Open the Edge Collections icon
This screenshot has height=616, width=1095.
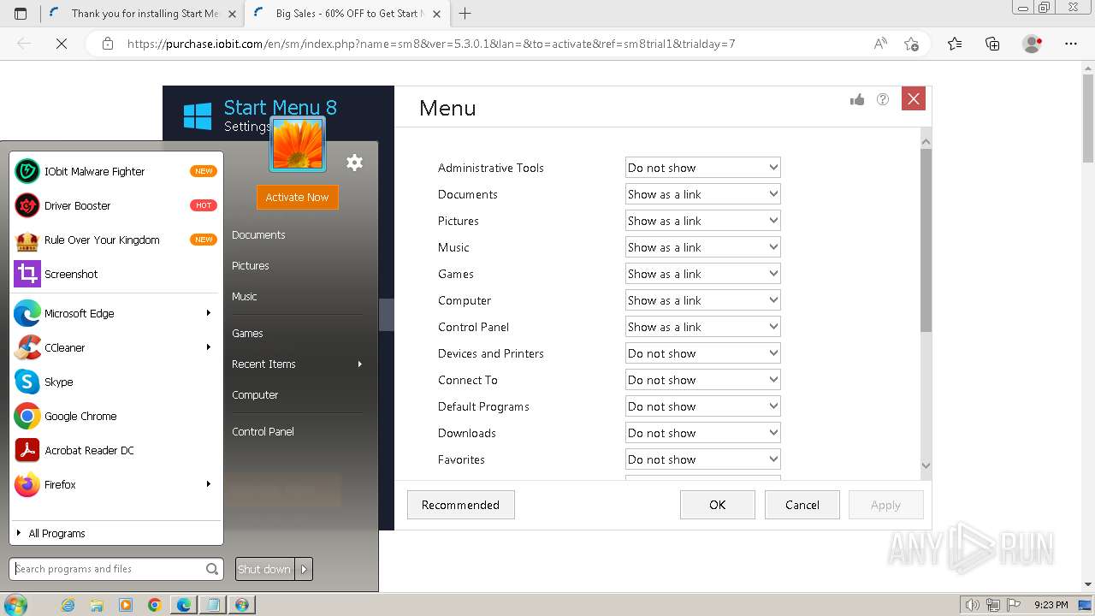pyautogui.click(x=992, y=44)
